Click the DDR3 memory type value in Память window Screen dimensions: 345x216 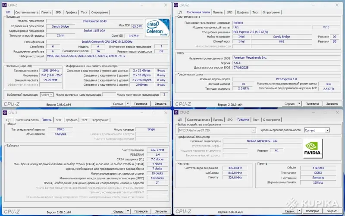coord(60,129)
